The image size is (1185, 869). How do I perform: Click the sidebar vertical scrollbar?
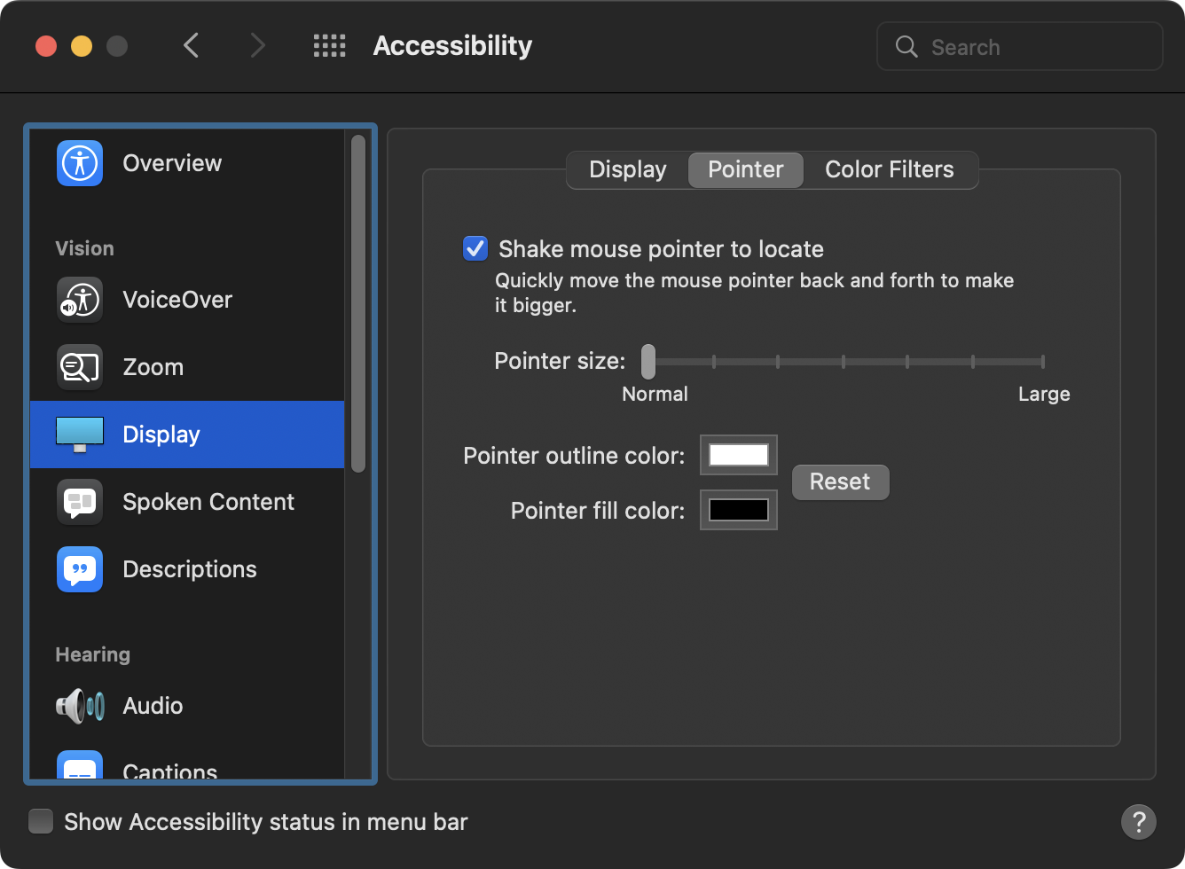(358, 301)
